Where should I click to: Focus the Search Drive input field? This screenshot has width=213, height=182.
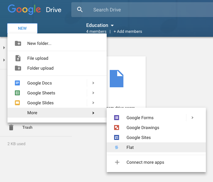point(142,10)
